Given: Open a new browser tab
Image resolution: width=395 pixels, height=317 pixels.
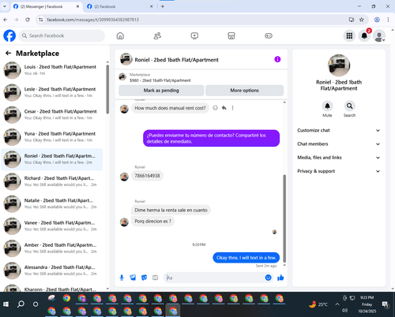Looking at the screenshot, I should pyautogui.click(x=163, y=6).
